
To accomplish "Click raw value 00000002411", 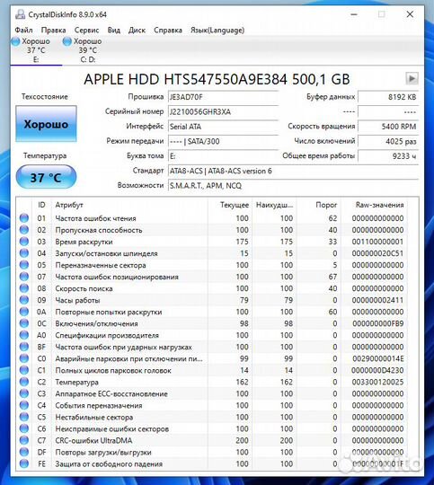I will [377, 300].
